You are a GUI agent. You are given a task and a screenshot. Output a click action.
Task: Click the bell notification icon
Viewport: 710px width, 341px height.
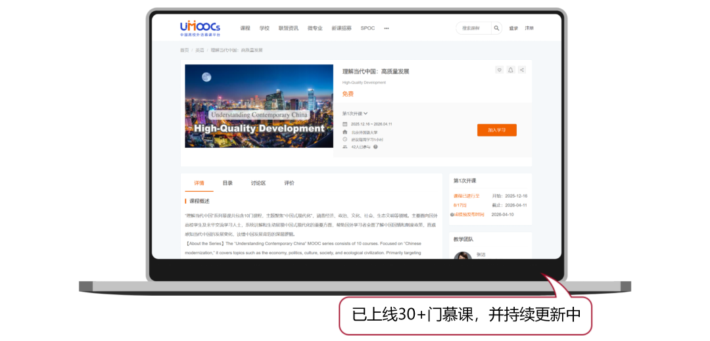coord(510,70)
